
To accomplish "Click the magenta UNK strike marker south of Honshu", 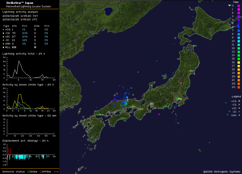I will (x=159, y=114).
